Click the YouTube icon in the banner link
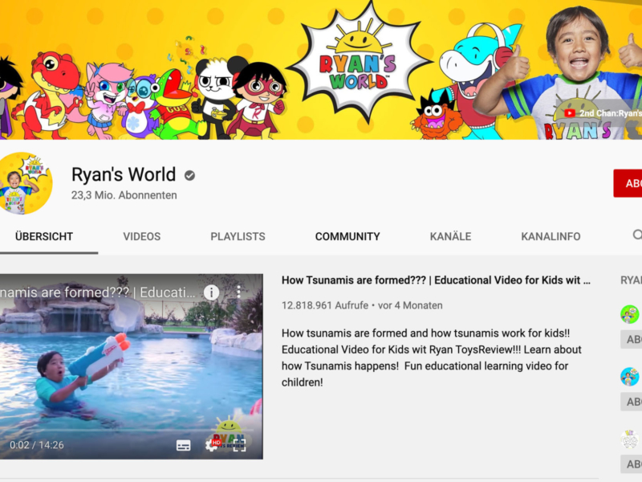This screenshot has height=482, width=642. 569,113
